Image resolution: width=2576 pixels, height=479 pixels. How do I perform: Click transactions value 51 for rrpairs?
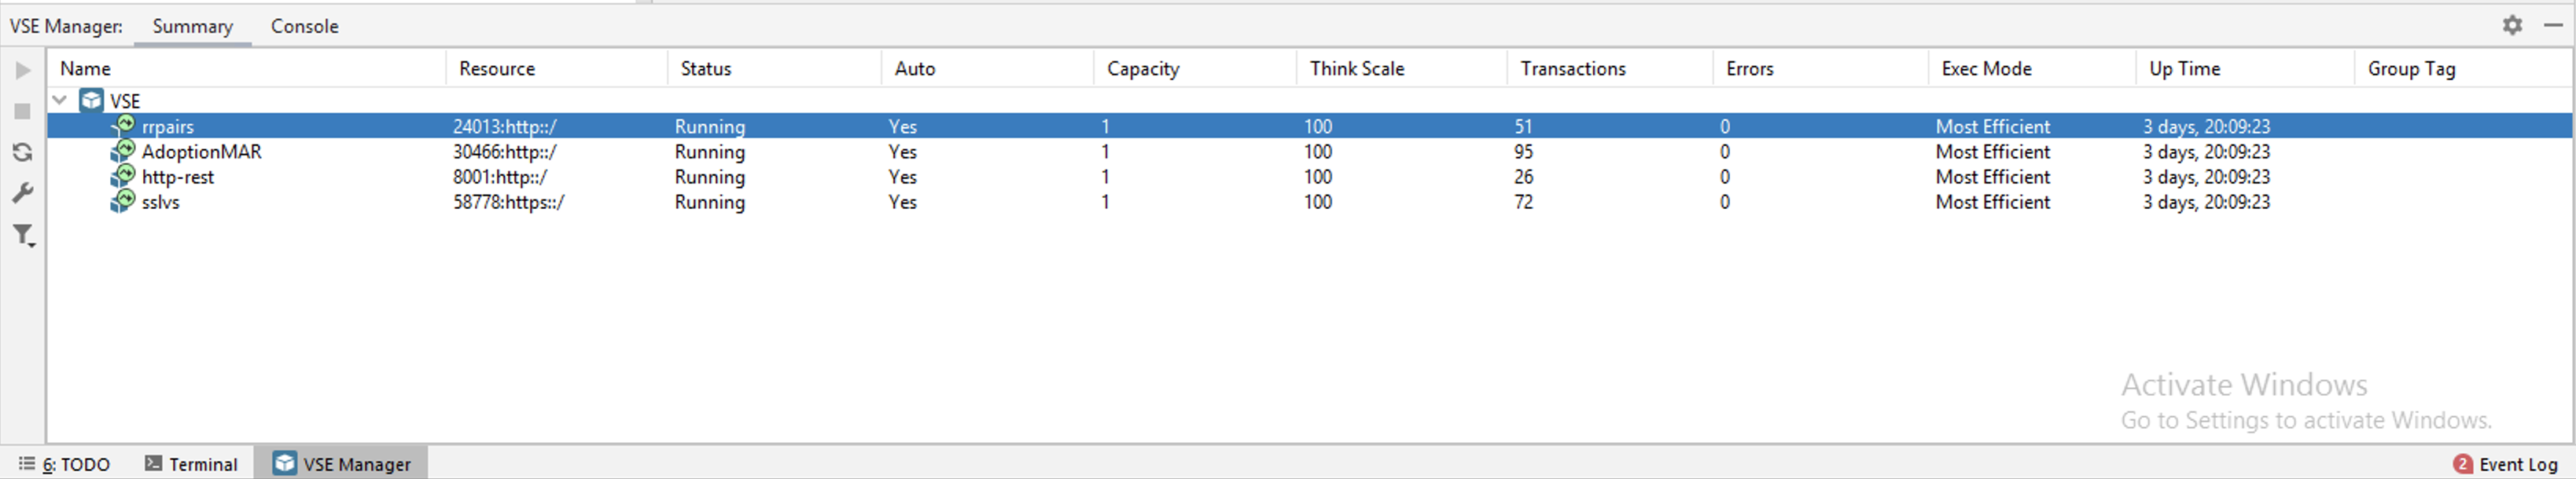[1524, 126]
